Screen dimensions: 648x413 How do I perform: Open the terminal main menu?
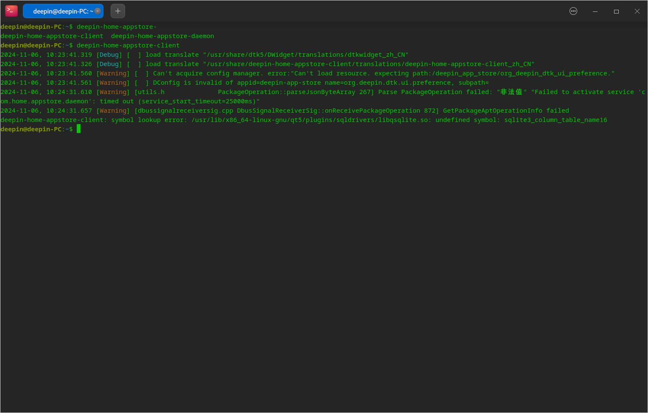573,11
